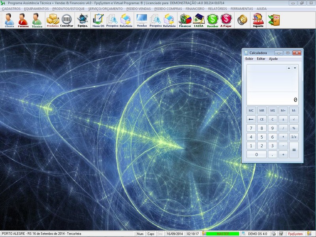Open the PEDIDO VENDAS menu
Image resolution: width=316 pixels, height=237 pixels.
click(139, 9)
